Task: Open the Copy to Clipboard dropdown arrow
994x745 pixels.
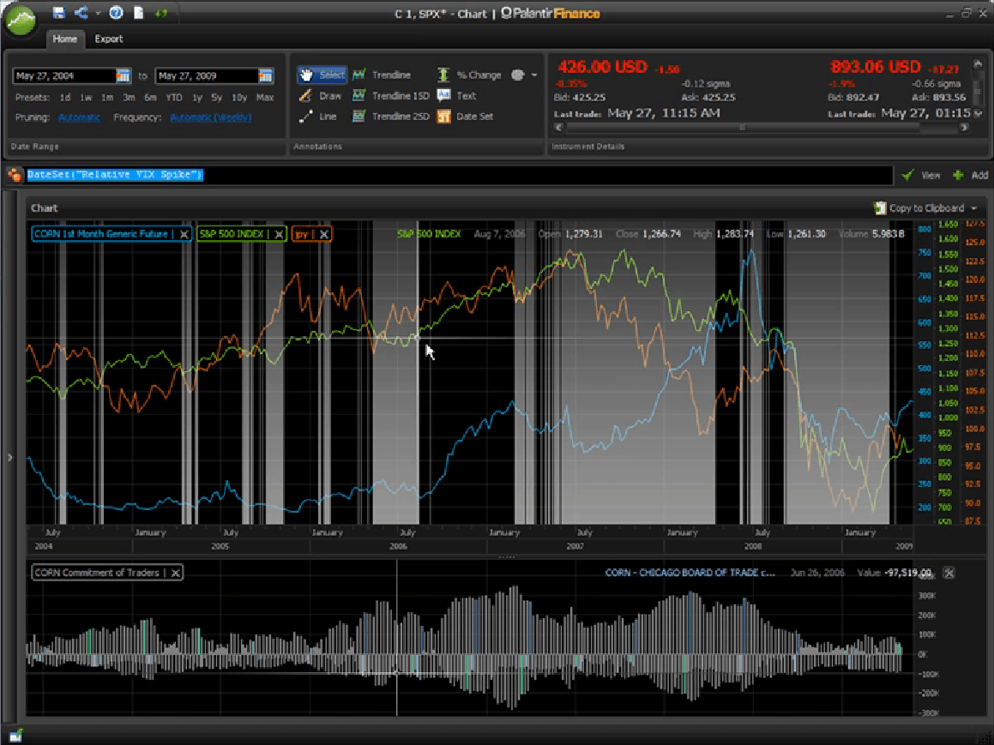Action: pos(973,207)
